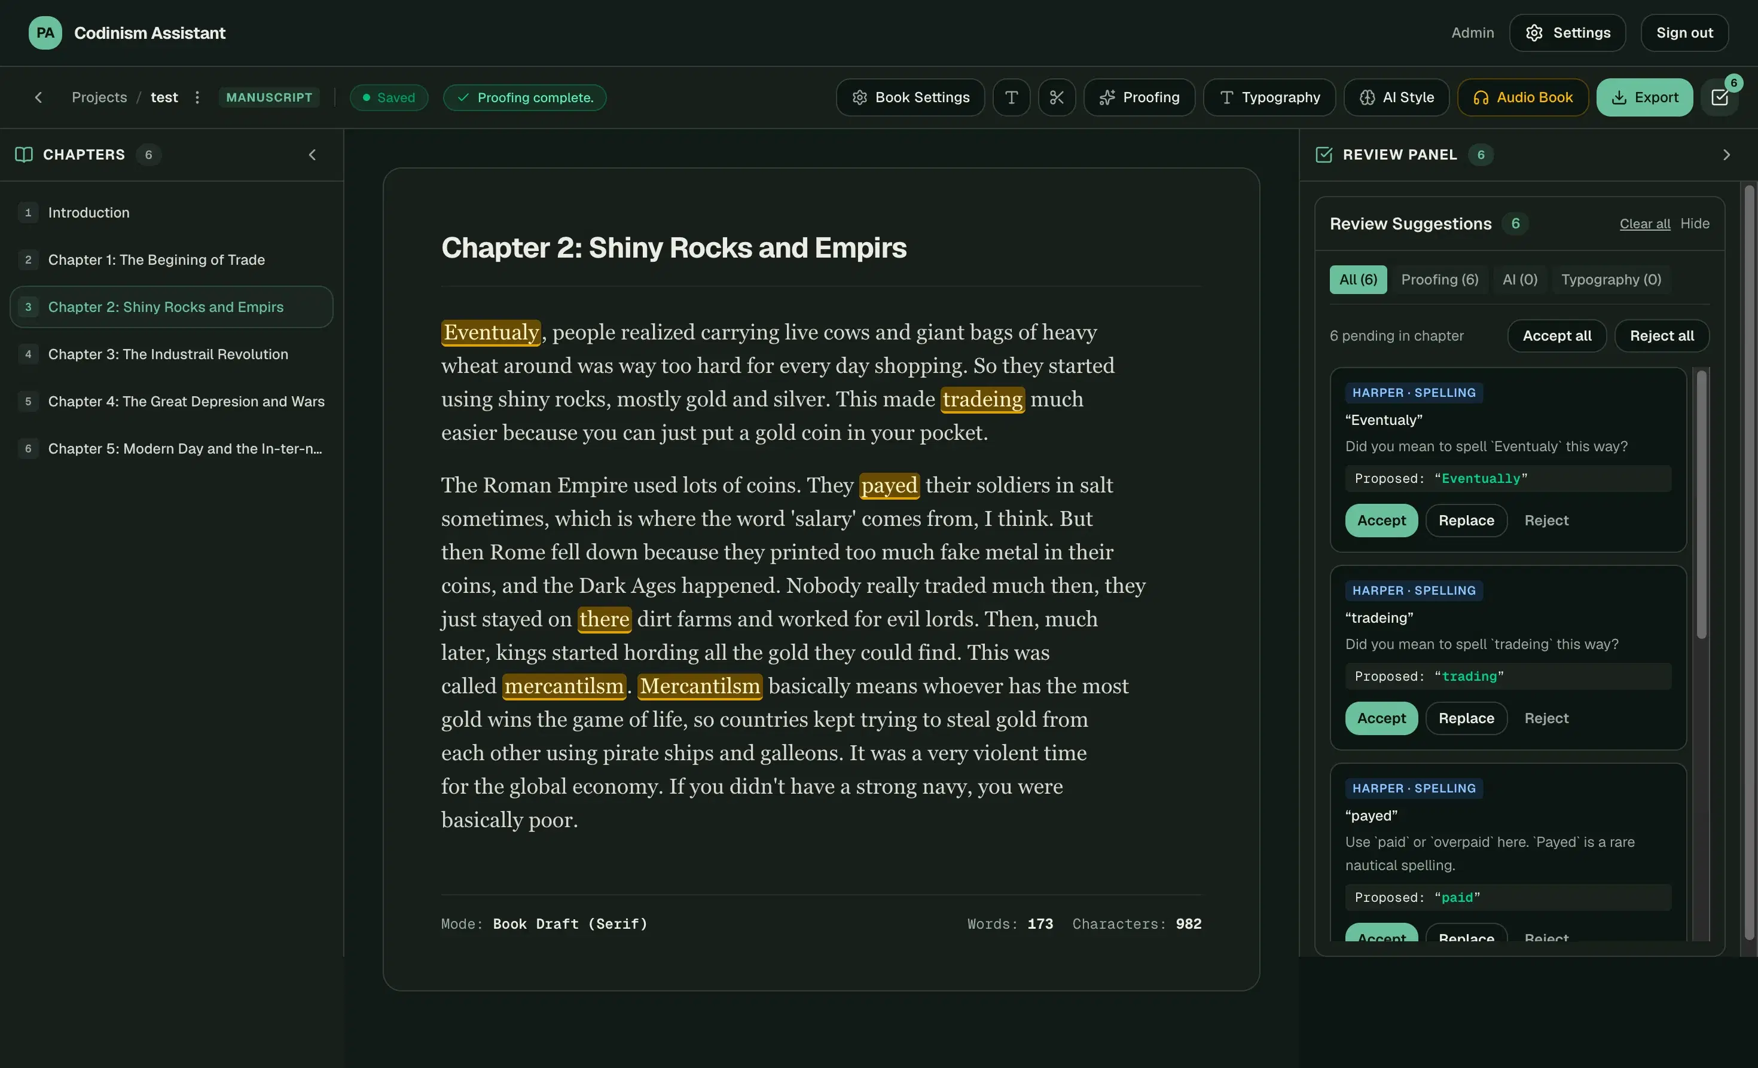This screenshot has height=1068, width=1758.
Task: Click the highlighted word 'mercantilsm' (lowercase)
Action: [x=564, y=686]
